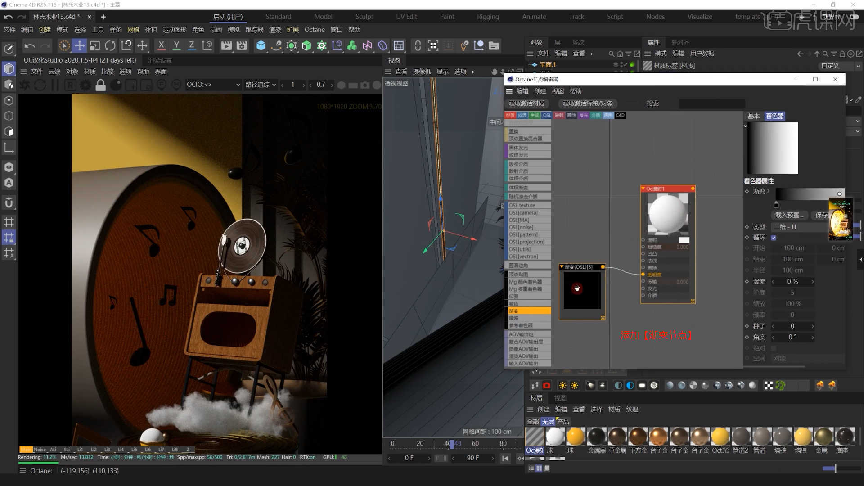Filter materials by 全部 layer
This screenshot has height=486, width=864.
[x=533, y=422]
